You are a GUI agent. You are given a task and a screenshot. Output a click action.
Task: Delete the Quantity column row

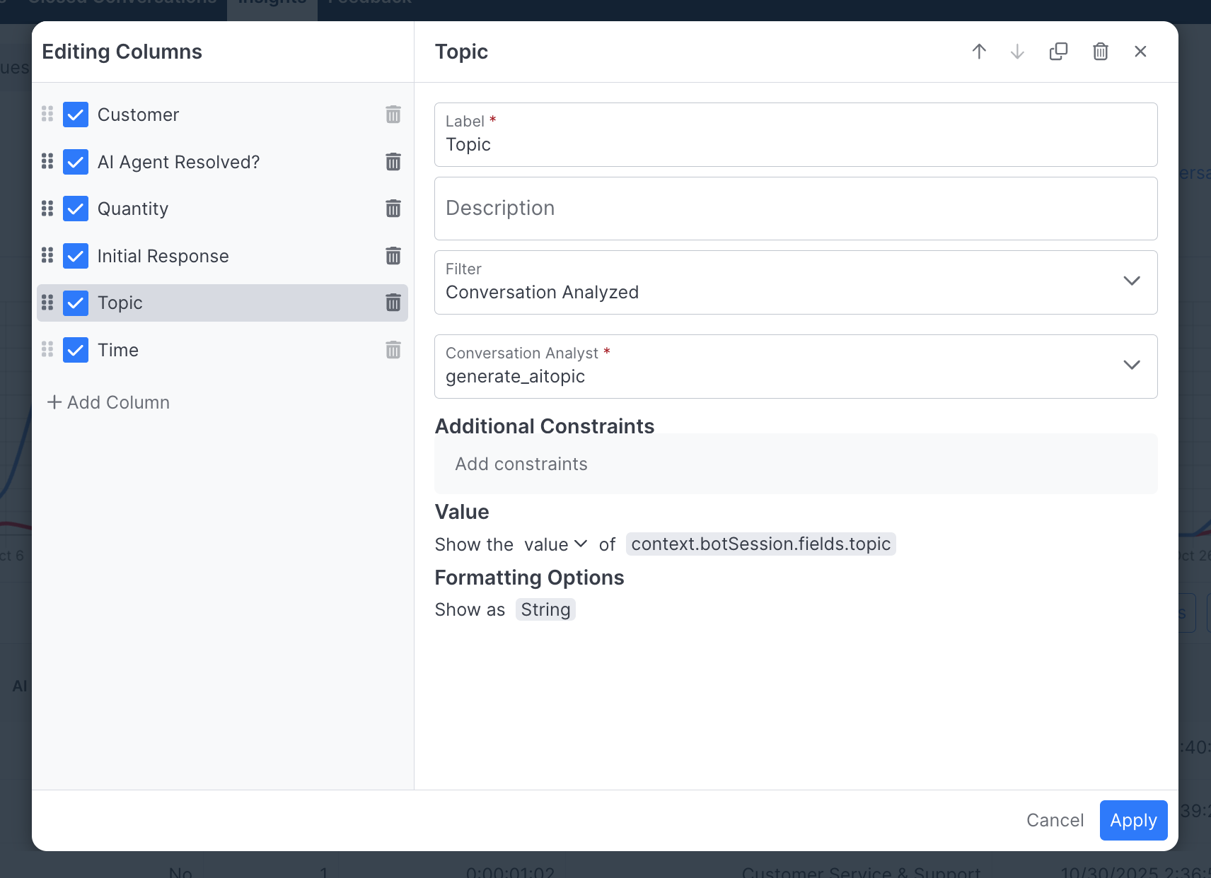393,209
